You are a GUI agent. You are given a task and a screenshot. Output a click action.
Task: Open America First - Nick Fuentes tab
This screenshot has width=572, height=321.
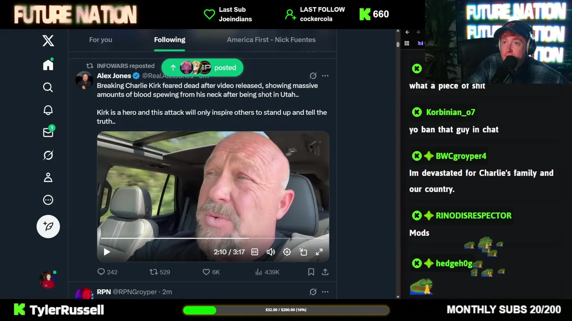(x=271, y=40)
